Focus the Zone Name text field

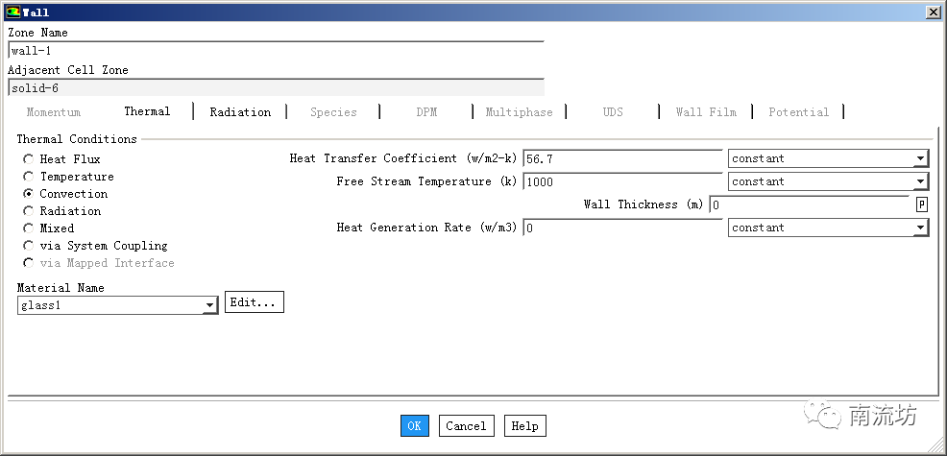click(x=276, y=51)
